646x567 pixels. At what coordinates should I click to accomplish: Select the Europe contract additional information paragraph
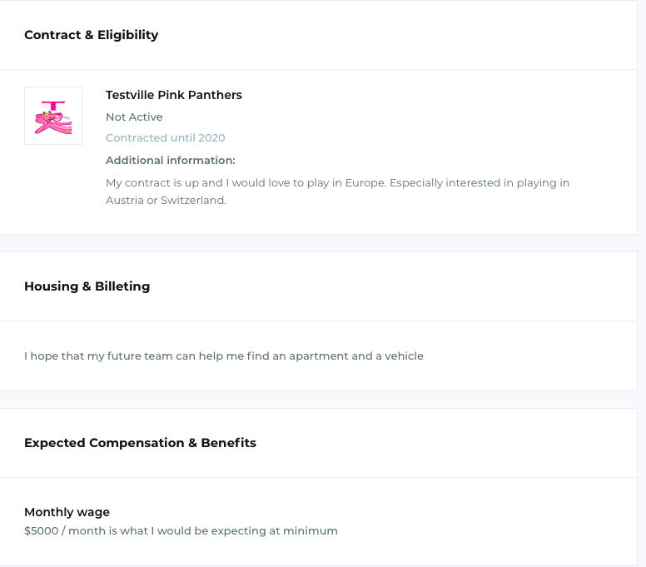click(x=337, y=191)
